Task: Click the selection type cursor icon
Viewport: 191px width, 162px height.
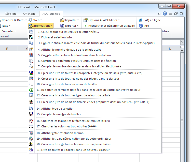Action: point(31,109)
